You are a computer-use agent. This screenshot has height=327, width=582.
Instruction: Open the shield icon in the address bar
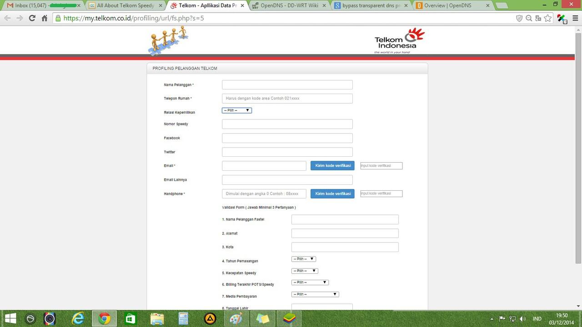(519, 18)
